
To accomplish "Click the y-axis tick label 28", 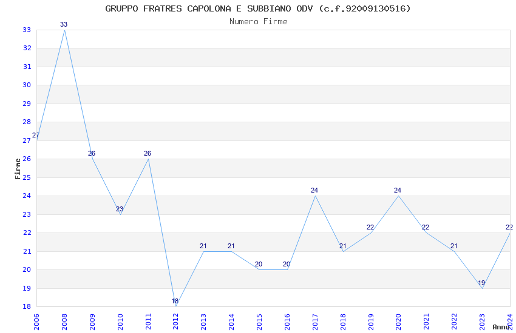I will tap(27, 122).
